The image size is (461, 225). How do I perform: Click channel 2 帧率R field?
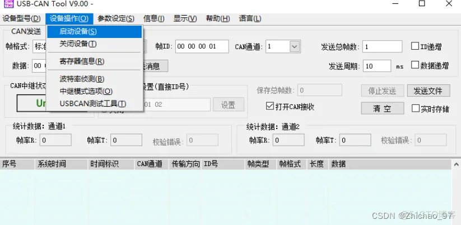click(x=288, y=140)
